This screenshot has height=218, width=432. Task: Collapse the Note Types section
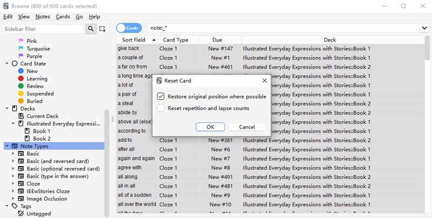(x=7, y=146)
